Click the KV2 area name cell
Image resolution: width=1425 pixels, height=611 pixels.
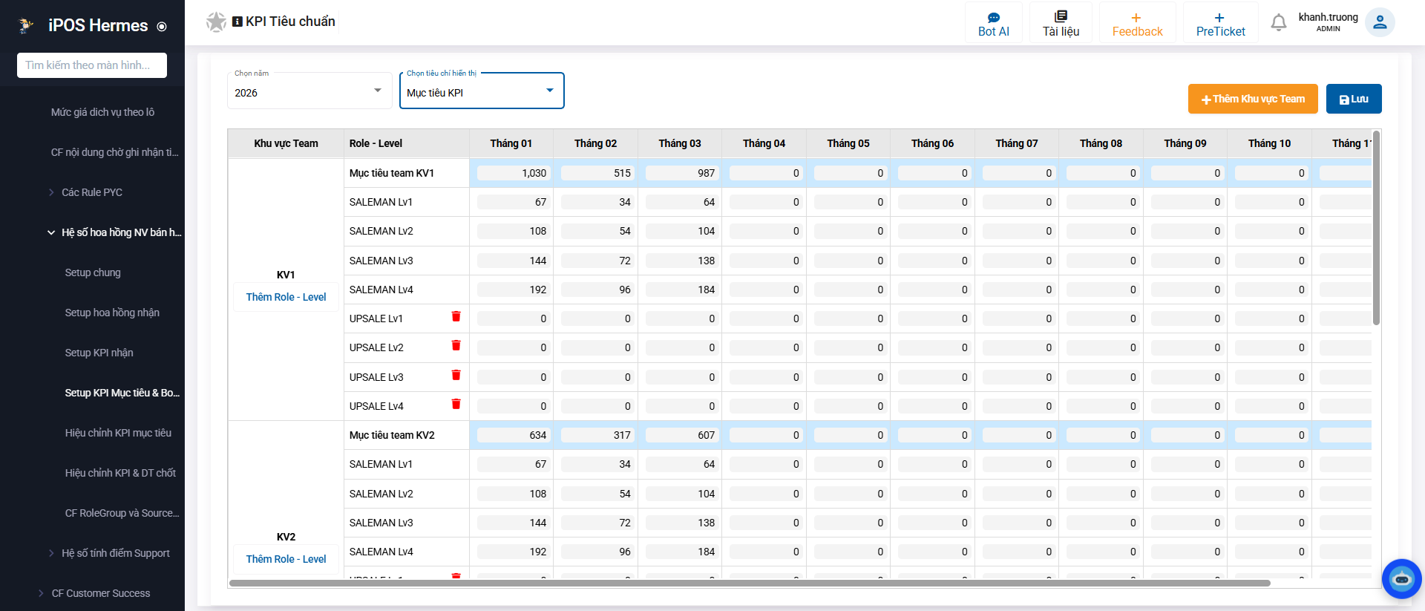[x=286, y=537]
